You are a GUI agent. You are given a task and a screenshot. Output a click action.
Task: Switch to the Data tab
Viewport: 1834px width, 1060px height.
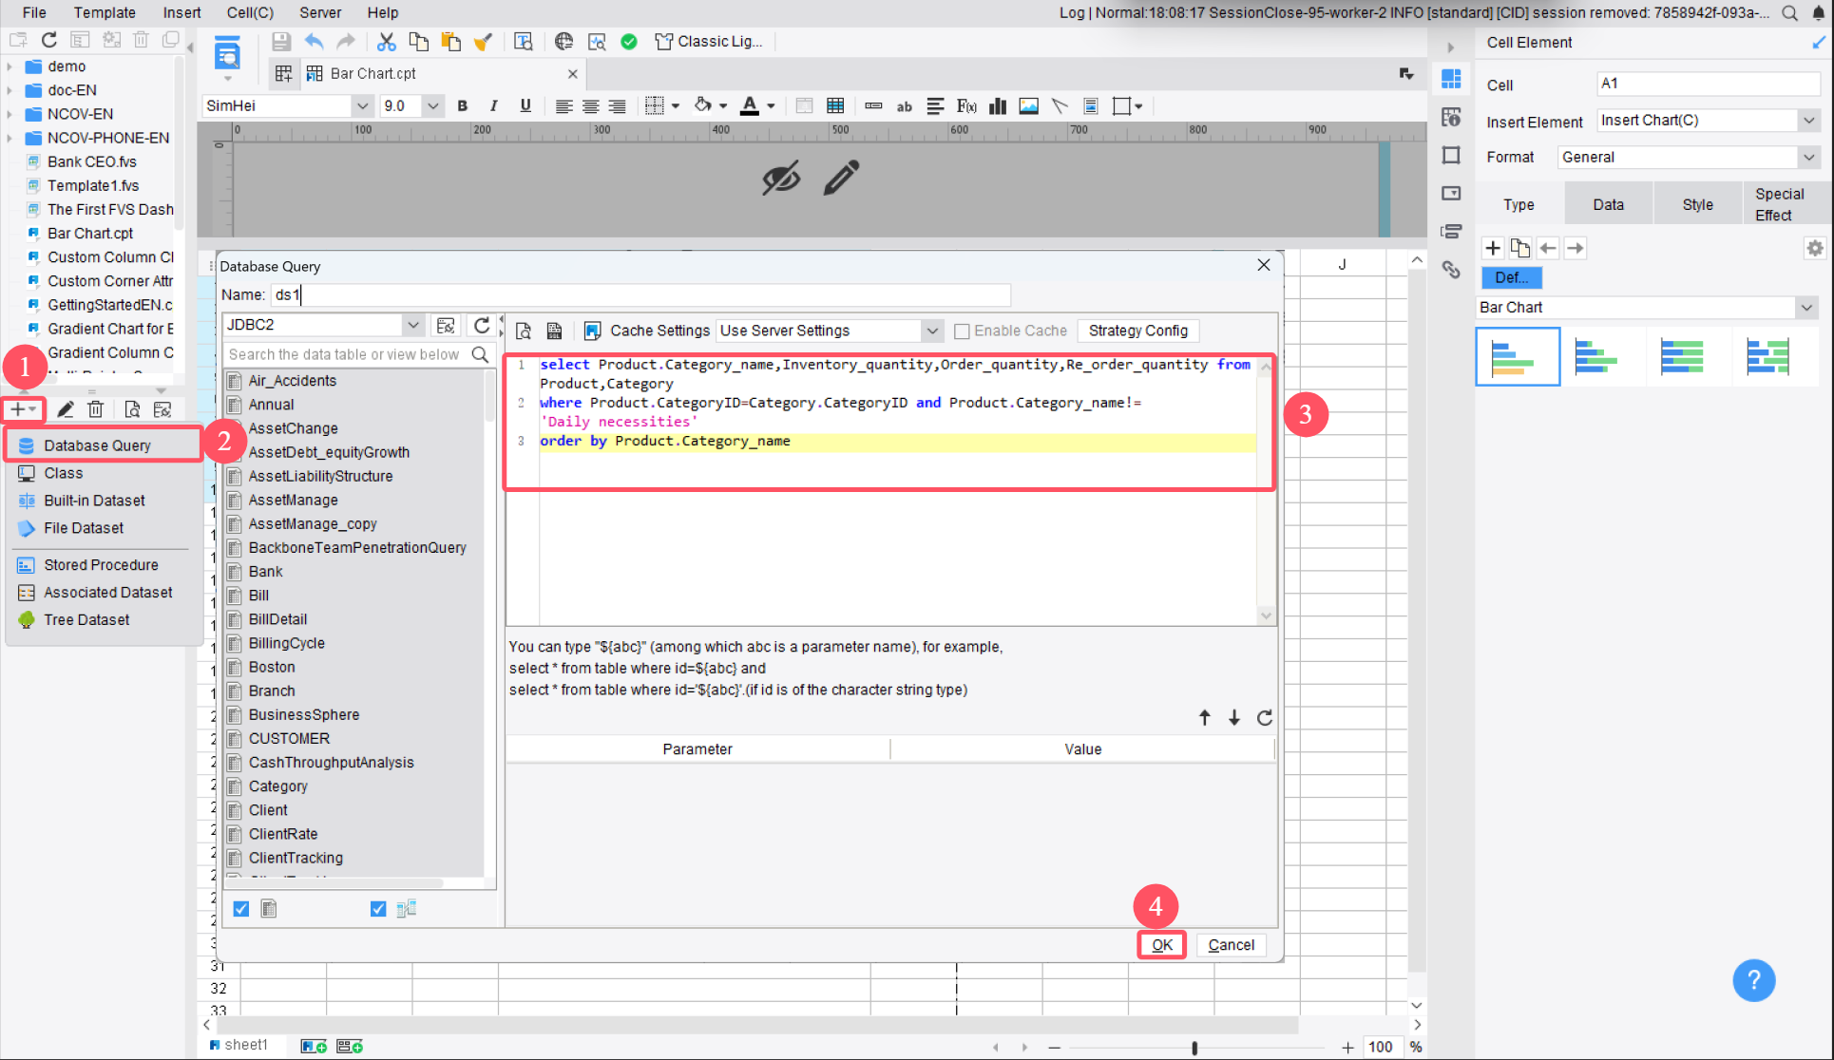point(1608,204)
